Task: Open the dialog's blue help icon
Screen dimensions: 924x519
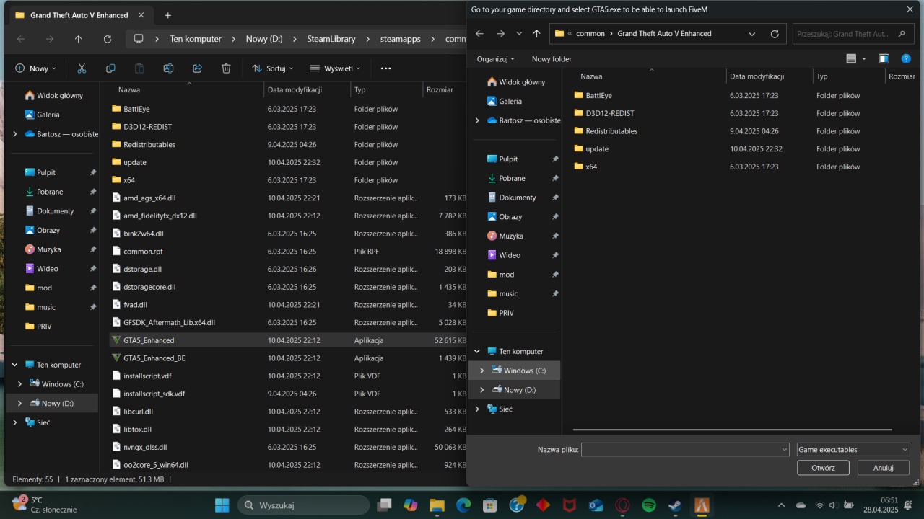Action: pos(906,59)
